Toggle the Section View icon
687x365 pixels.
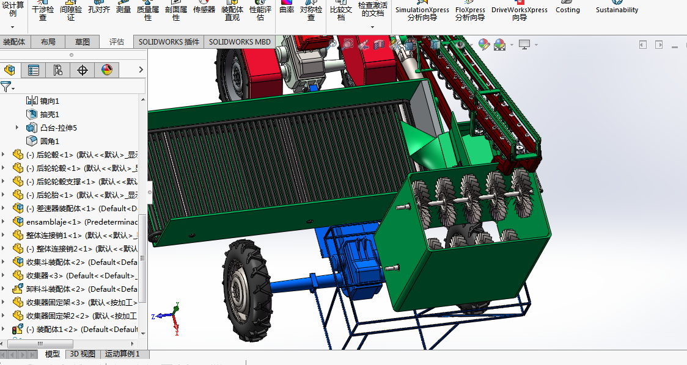click(379, 44)
